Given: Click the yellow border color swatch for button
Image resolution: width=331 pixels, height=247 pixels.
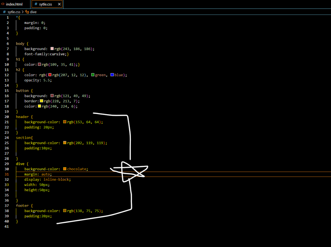Looking at the screenshot, I should click(x=41, y=101).
